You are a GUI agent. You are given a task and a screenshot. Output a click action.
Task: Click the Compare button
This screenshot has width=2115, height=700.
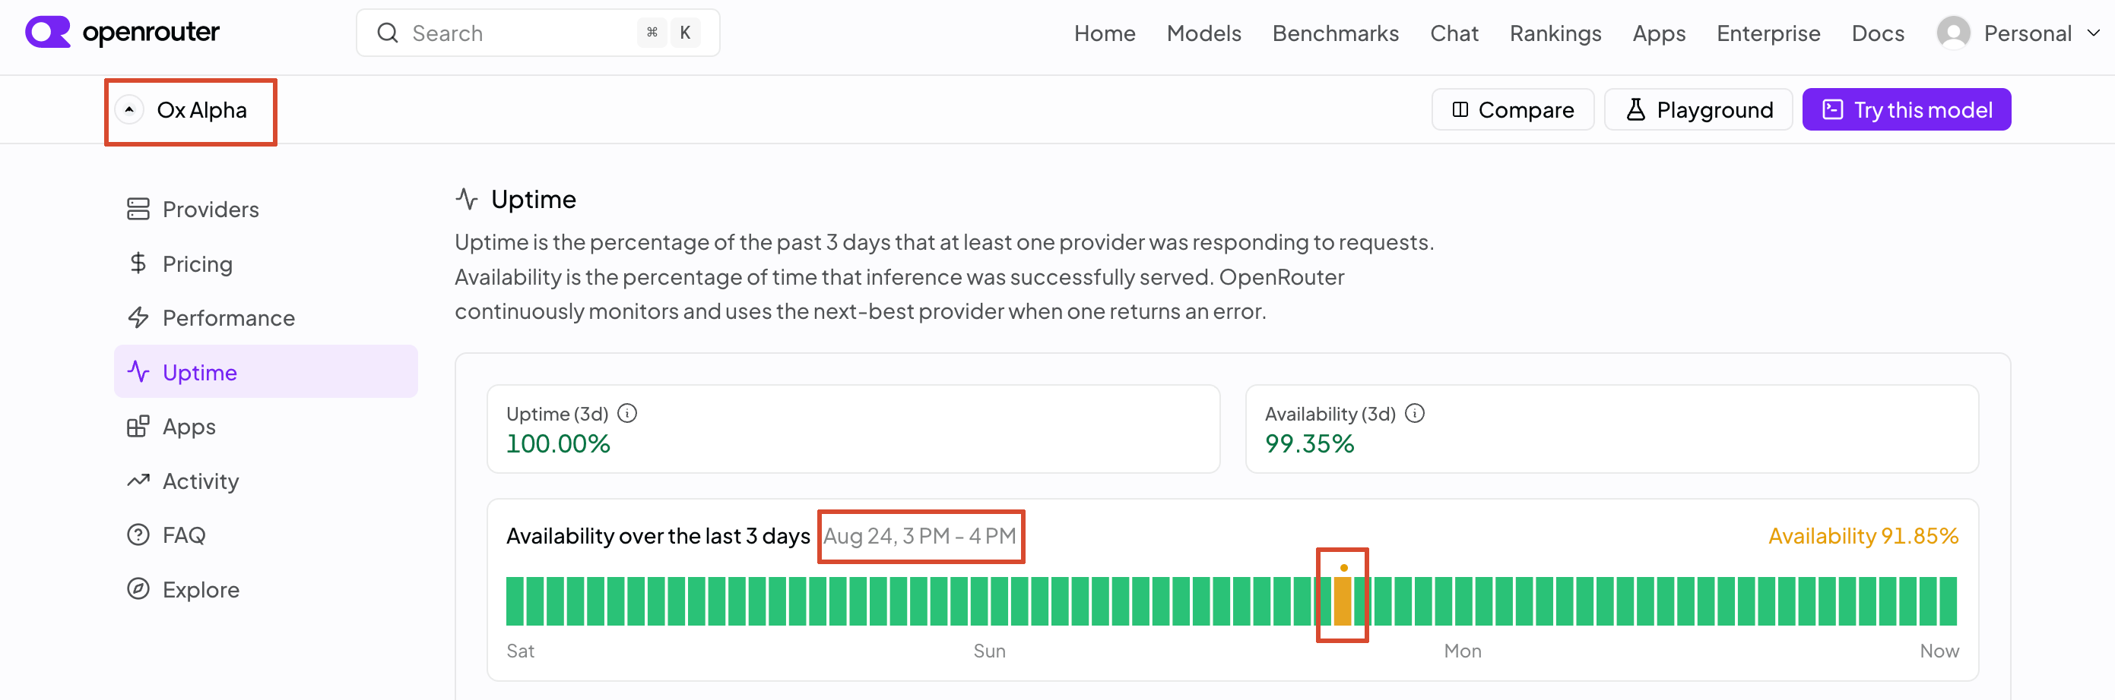(x=1512, y=110)
